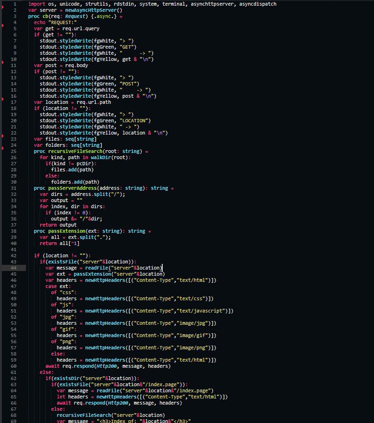Click "req.url.path" on line 17
This screenshot has height=423, width=374.
tap(94, 102)
